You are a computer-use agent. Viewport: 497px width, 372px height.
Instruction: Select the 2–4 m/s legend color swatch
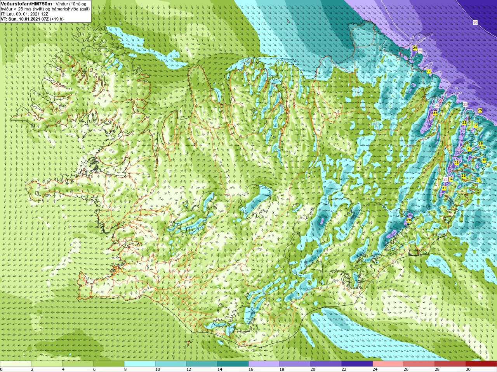click(47, 364)
